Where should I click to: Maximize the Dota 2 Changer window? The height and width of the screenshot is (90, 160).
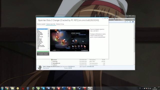(105, 18)
